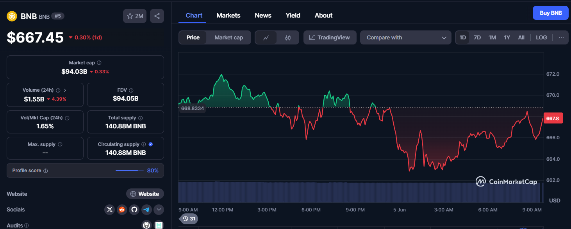Click the Market cap info icon

(99, 63)
